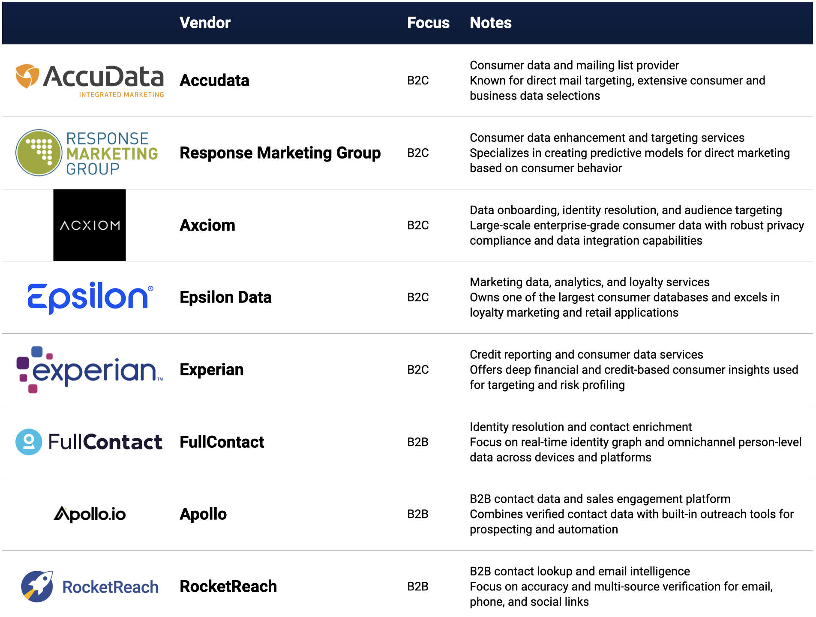Click the Experian logo
Viewport: 816px width, 617px height.
(x=90, y=370)
